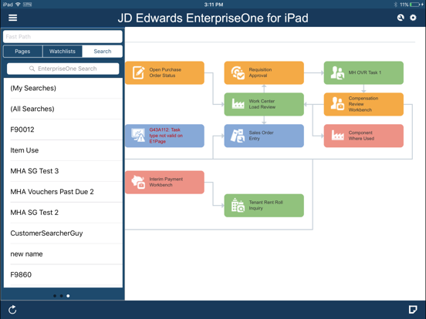Choose CustomerSearcherGuy search
The image size is (426, 319).
pyautogui.click(x=63, y=233)
